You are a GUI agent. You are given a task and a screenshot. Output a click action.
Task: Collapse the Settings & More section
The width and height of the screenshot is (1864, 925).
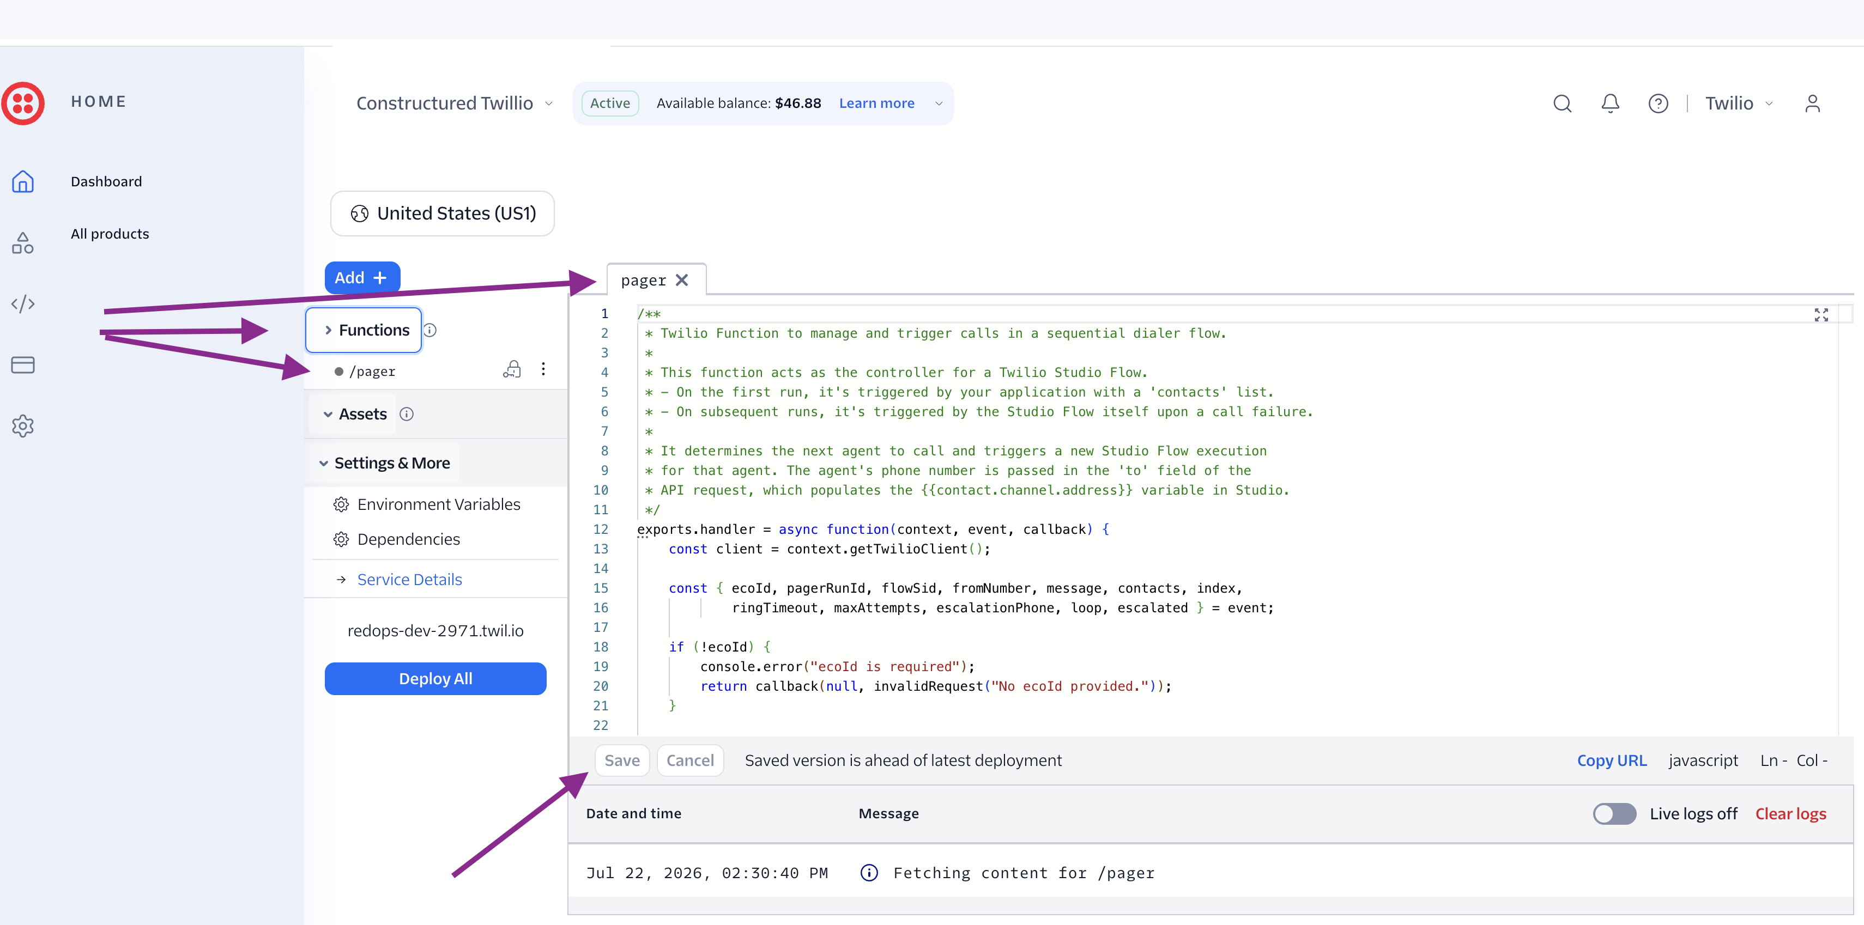pyautogui.click(x=384, y=463)
